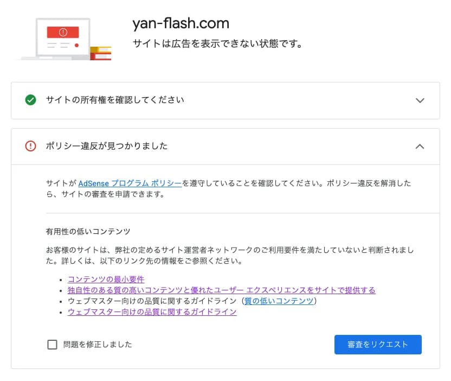Viewport: 451px width, 381px height.
Task: Tick the 問題を修正しました checkbox
Action: point(52,344)
